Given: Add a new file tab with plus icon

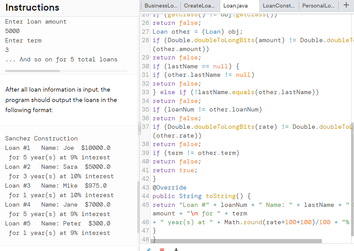Looking at the screenshot, I should click(x=346, y=5).
